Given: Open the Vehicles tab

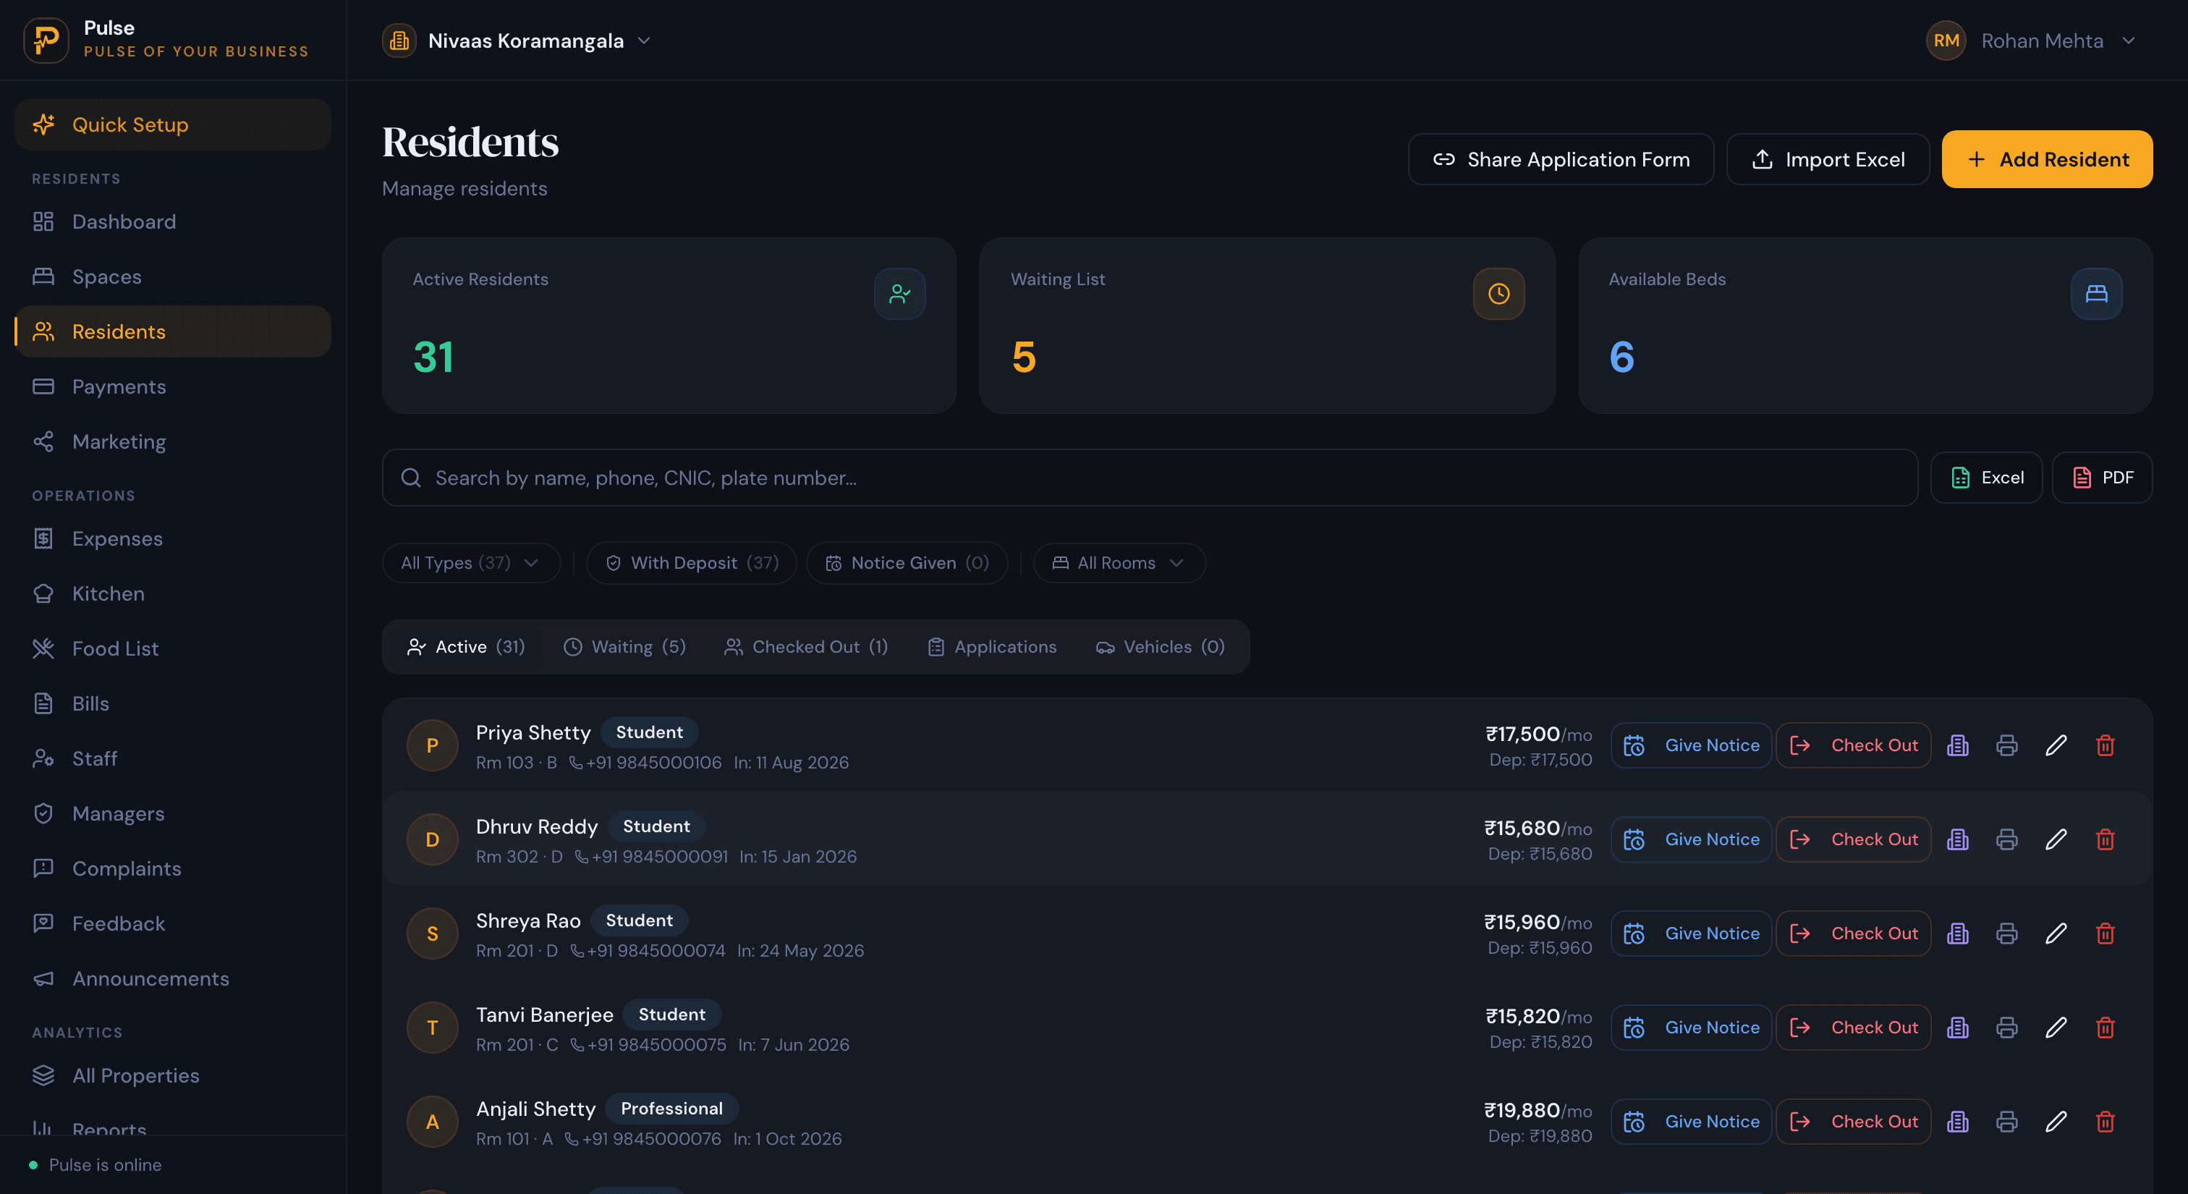Looking at the screenshot, I should click(1161, 647).
